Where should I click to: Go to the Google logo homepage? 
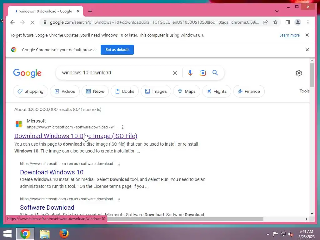(x=27, y=73)
